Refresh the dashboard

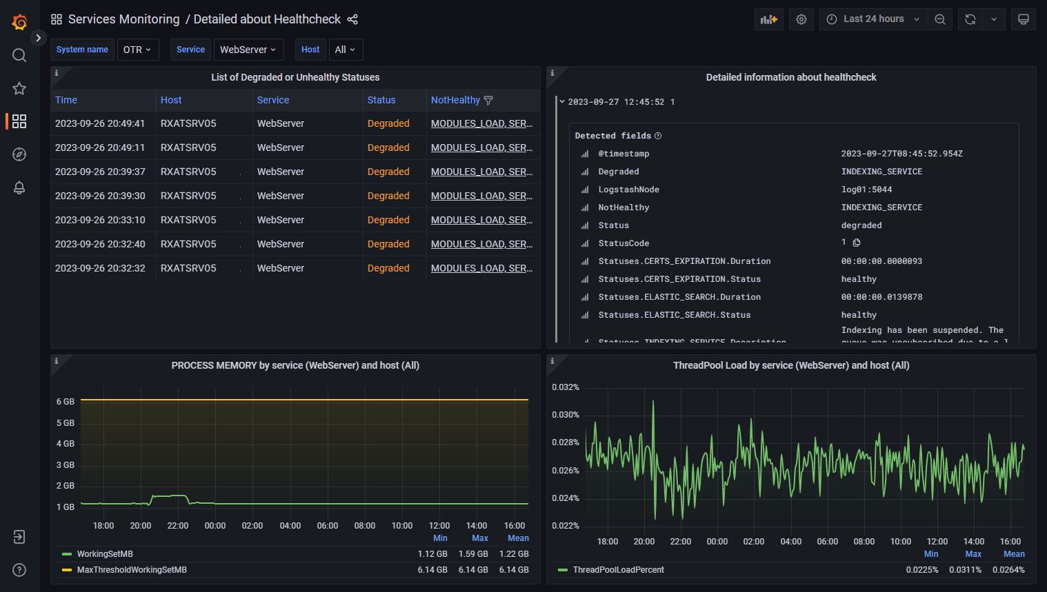(970, 19)
